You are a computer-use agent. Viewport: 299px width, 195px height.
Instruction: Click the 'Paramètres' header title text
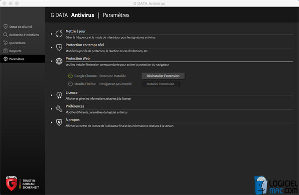(x=116, y=15)
